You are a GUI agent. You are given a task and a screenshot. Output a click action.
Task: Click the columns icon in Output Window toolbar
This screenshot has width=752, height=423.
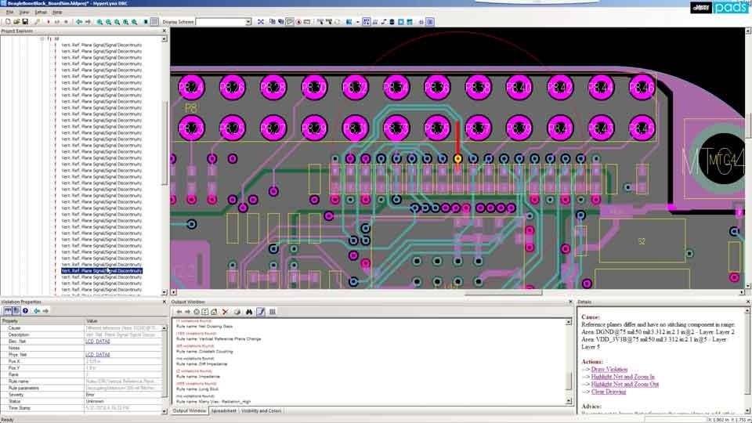[x=273, y=312]
